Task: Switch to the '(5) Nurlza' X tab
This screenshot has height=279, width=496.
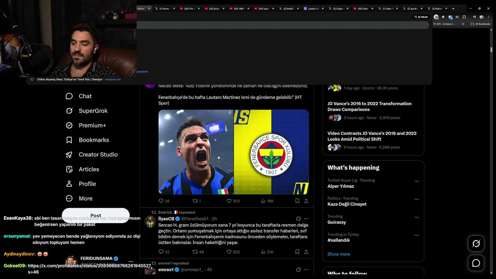Action: pos(437,9)
